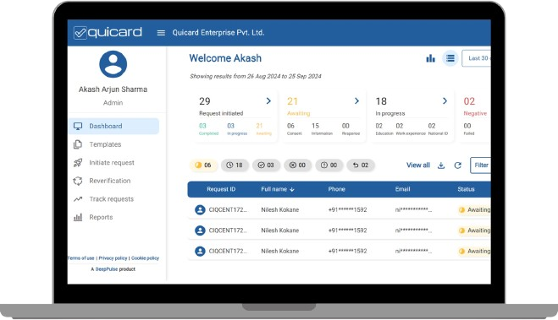This screenshot has width=558, height=320.
Task: Select the completed 03 checkmark chip
Action: tap(266, 165)
